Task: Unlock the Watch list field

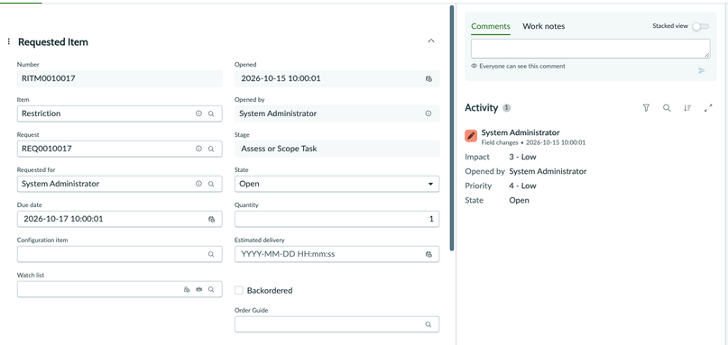Action: (187, 289)
